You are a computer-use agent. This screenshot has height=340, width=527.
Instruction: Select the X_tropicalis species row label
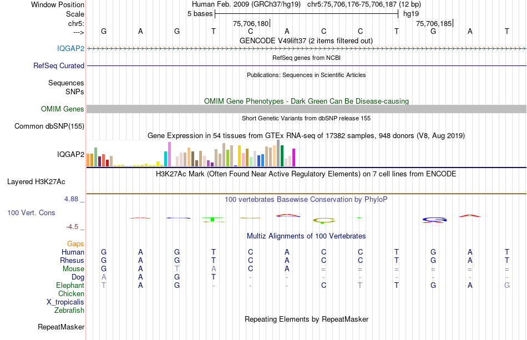(x=65, y=302)
